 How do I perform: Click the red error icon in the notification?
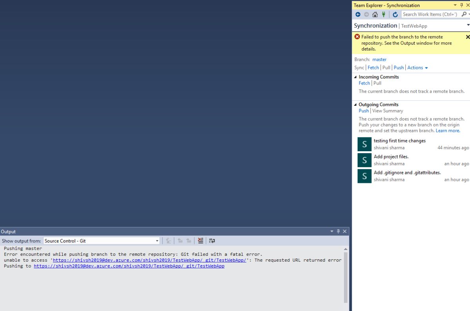coord(357,37)
